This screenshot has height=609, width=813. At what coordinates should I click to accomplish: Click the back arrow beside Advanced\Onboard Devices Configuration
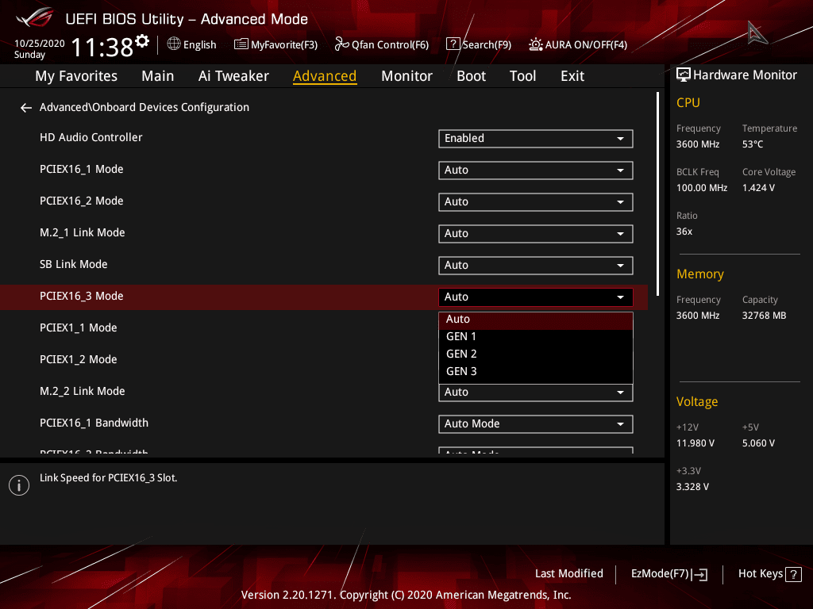(x=26, y=108)
